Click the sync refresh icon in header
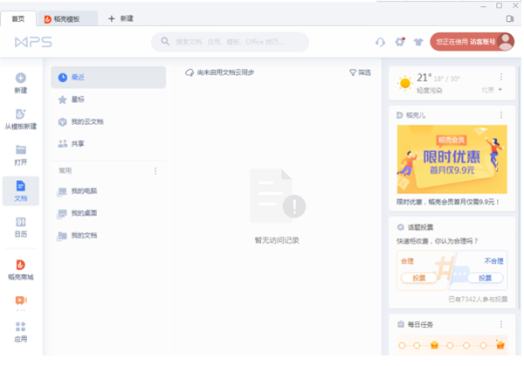The image size is (524, 366). click(380, 42)
